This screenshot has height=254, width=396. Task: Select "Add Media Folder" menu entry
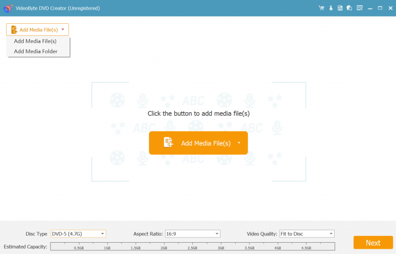click(x=36, y=52)
